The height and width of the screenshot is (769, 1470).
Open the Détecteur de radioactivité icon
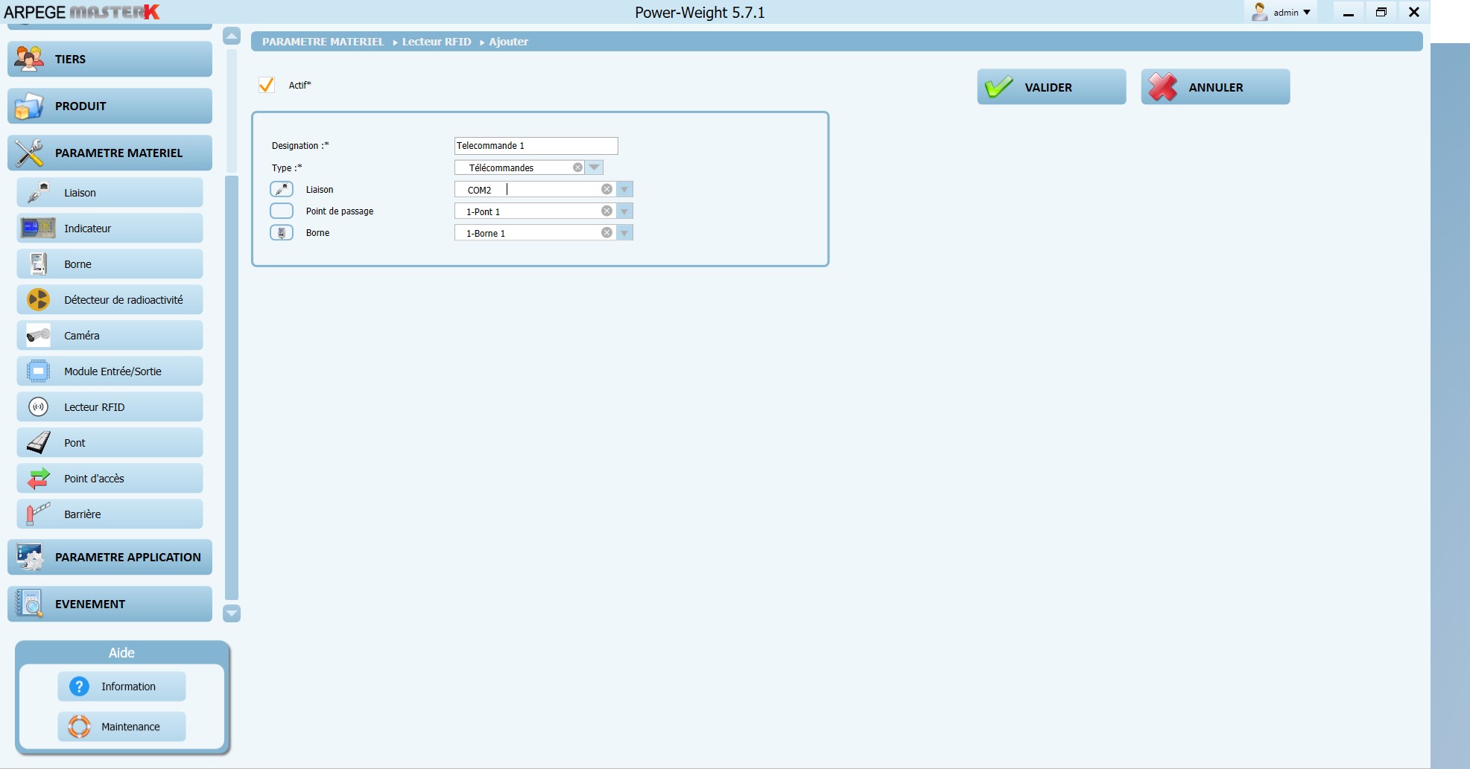pos(38,300)
